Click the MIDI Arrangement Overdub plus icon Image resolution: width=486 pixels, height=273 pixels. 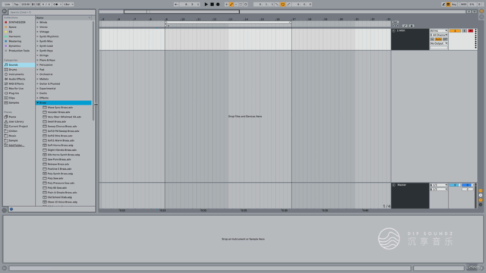pyautogui.click(x=226, y=5)
